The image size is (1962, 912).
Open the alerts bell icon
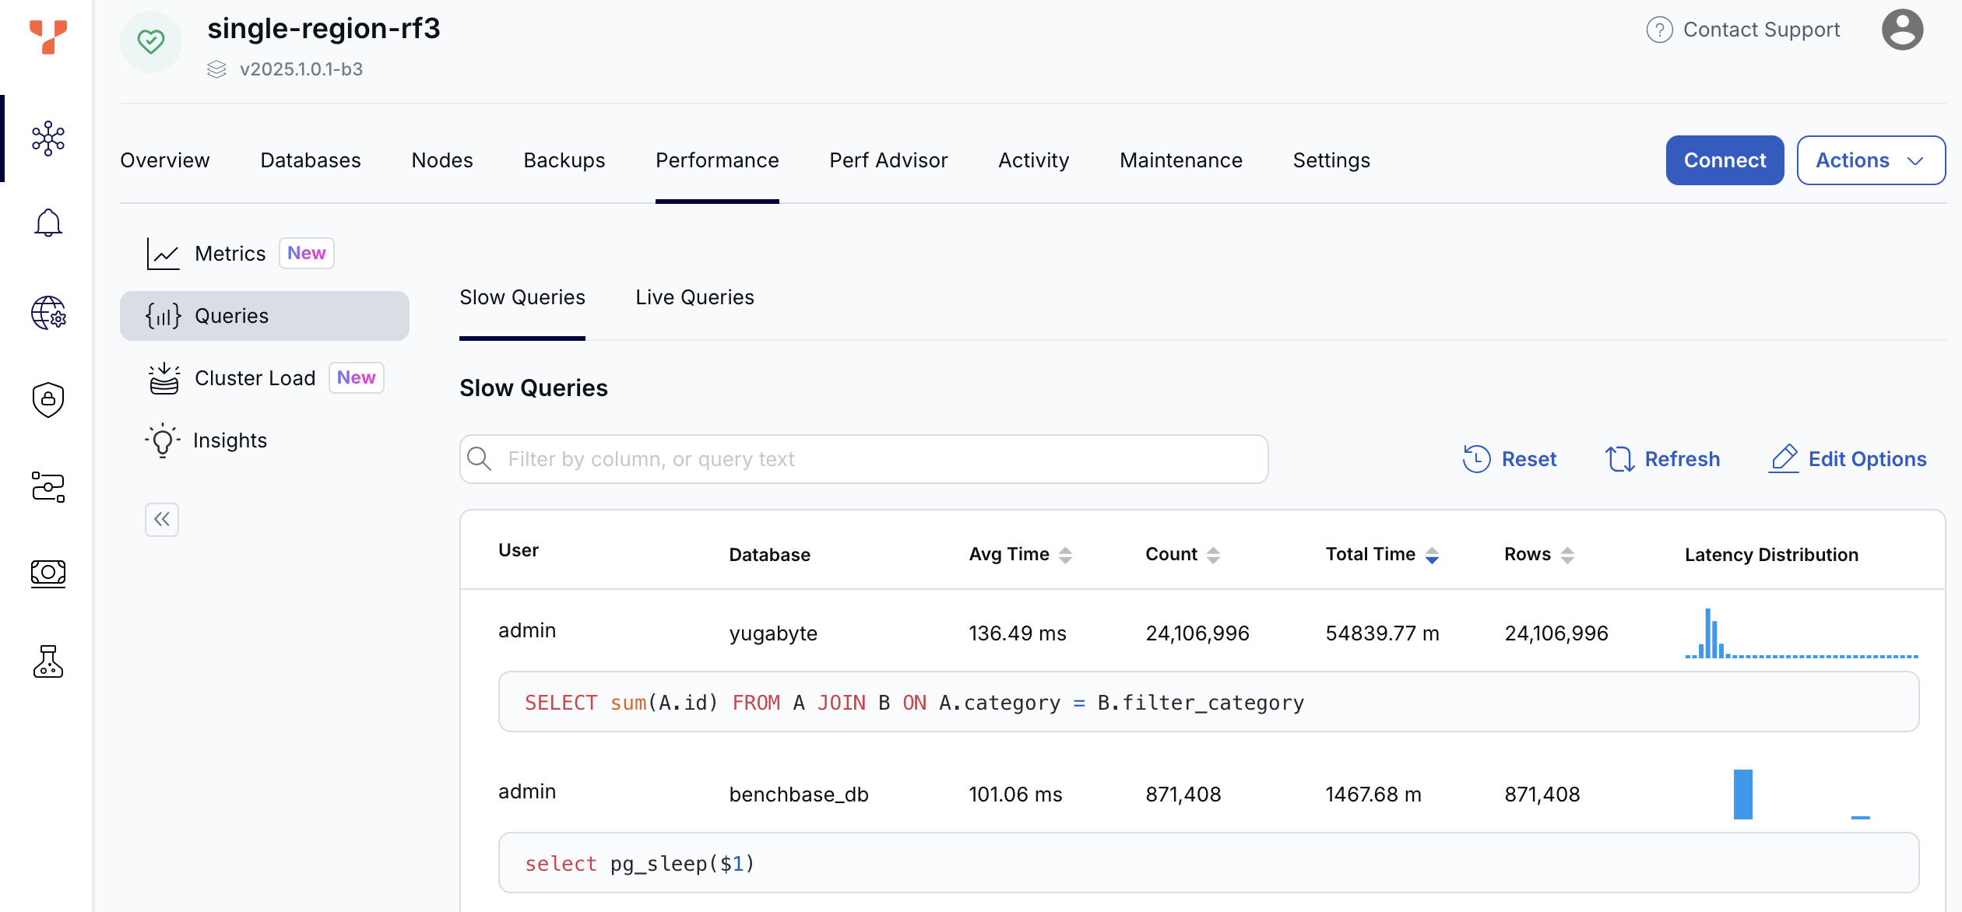click(x=48, y=223)
